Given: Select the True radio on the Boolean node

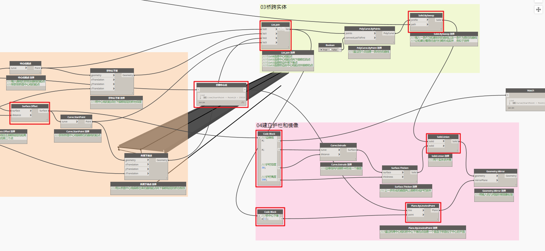Looking at the screenshot, I should 321,50.
